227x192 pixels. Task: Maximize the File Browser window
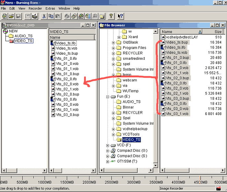[217, 25]
